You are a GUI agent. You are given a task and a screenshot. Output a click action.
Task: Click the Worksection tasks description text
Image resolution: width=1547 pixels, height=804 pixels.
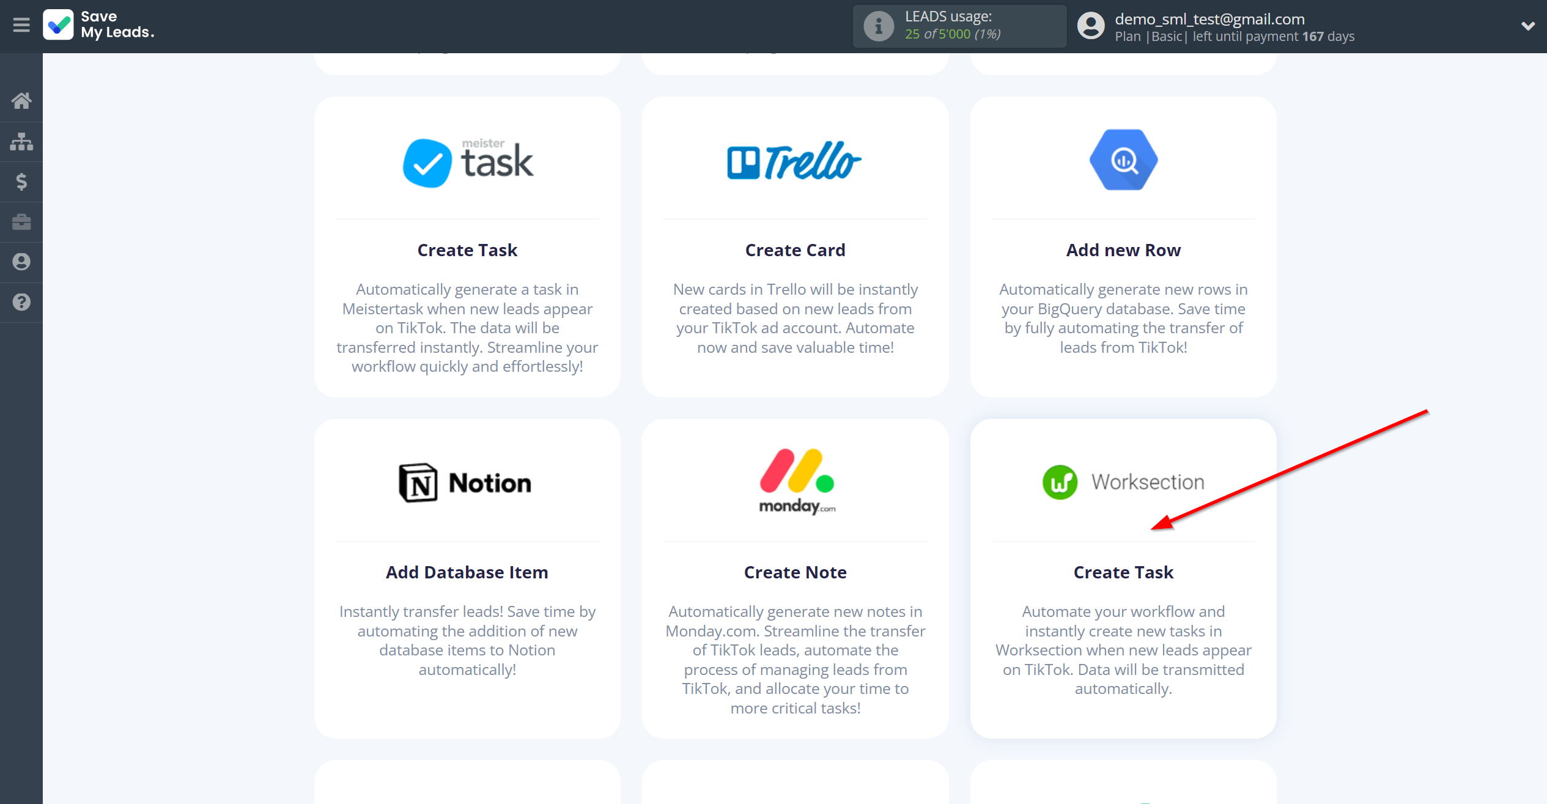[1123, 650]
